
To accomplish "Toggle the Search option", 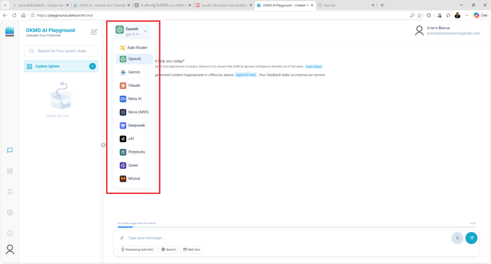I will click(169, 249).
